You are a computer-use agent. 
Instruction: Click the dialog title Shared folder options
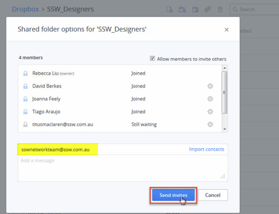coord(82,29)
